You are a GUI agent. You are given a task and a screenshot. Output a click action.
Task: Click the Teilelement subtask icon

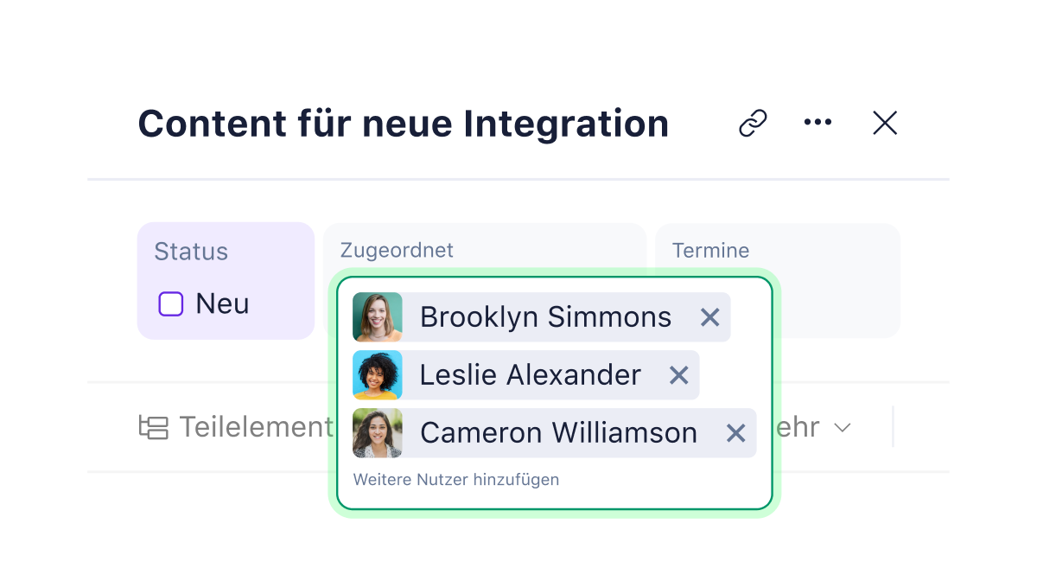(154, 427)
